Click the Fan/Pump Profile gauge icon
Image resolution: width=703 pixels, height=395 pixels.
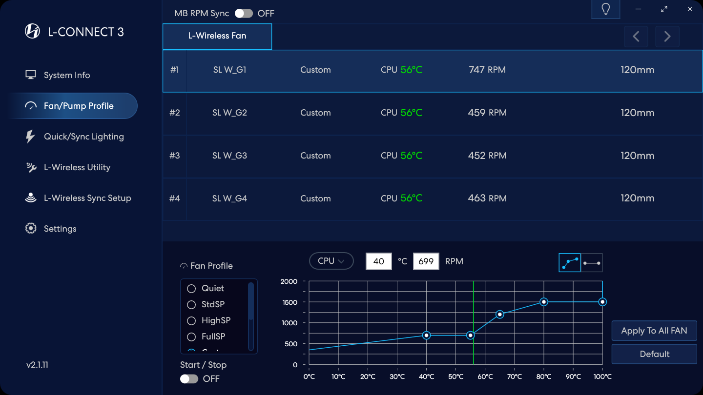31,106
